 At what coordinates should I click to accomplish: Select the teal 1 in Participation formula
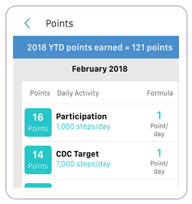click(159, 115)
